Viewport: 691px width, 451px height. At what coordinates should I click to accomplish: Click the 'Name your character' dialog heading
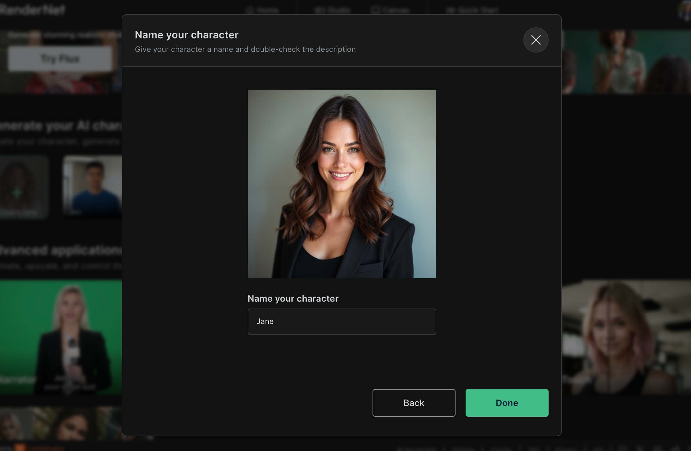tap(187, 35)
